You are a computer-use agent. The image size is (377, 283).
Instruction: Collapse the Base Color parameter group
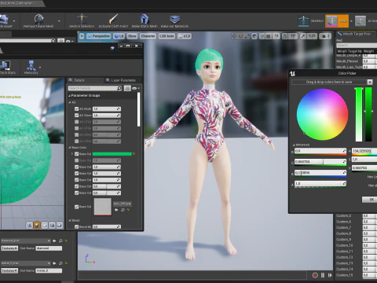click(70, 148)
